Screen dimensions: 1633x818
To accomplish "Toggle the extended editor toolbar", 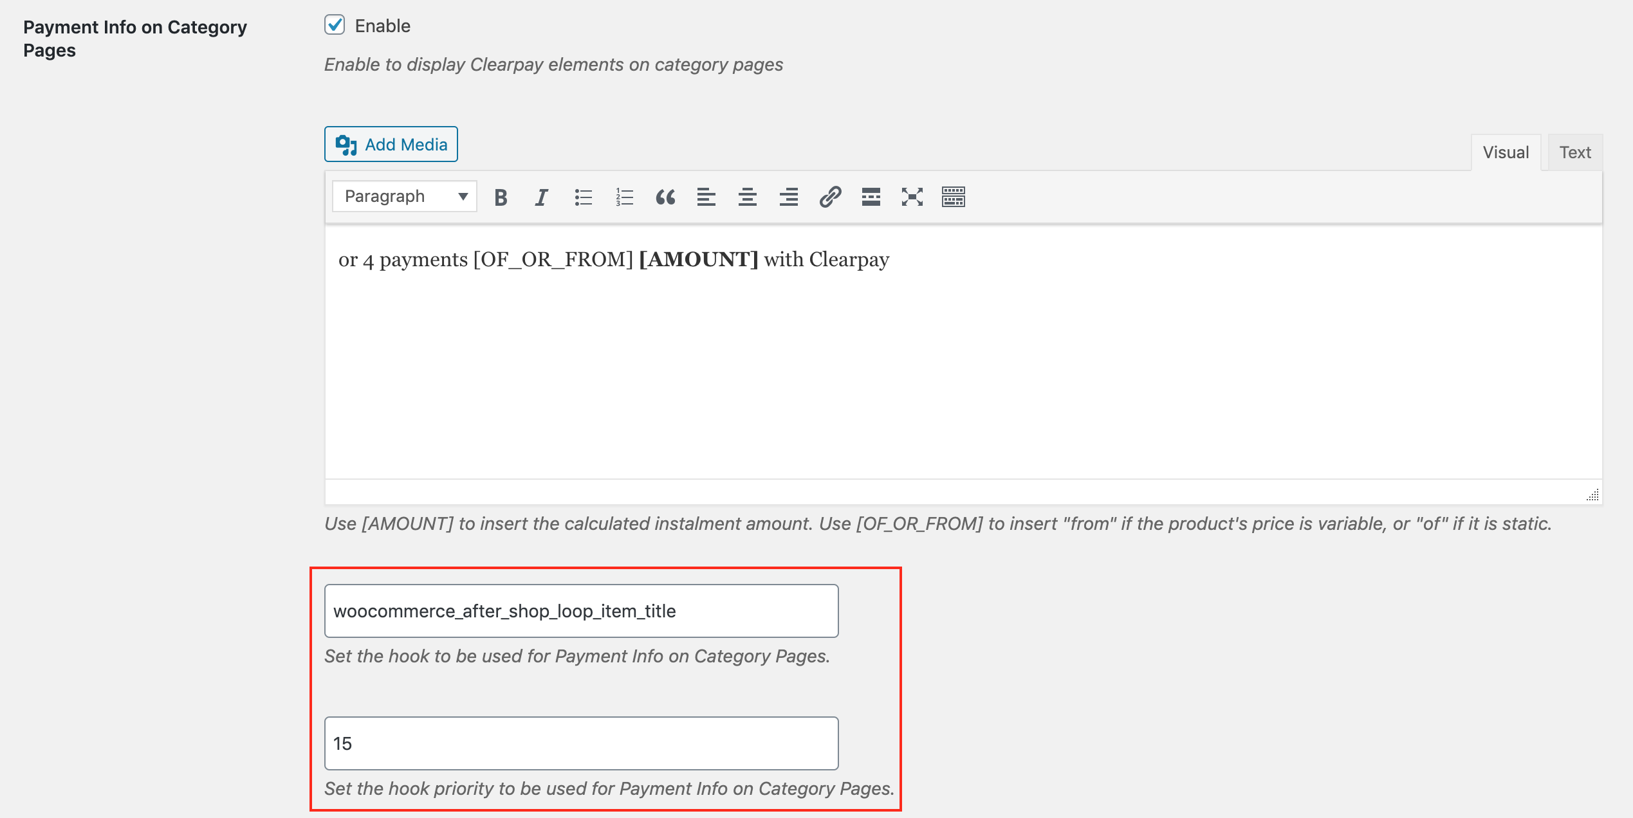I will coord(954,197).
